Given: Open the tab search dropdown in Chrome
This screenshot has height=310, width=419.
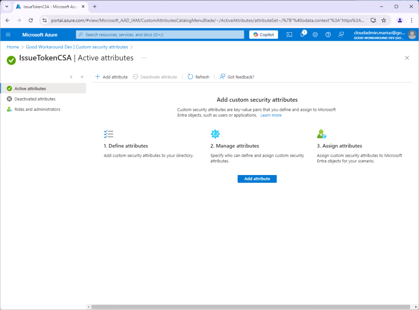Looking at the screenshot, I should click(x=7, y=7).
